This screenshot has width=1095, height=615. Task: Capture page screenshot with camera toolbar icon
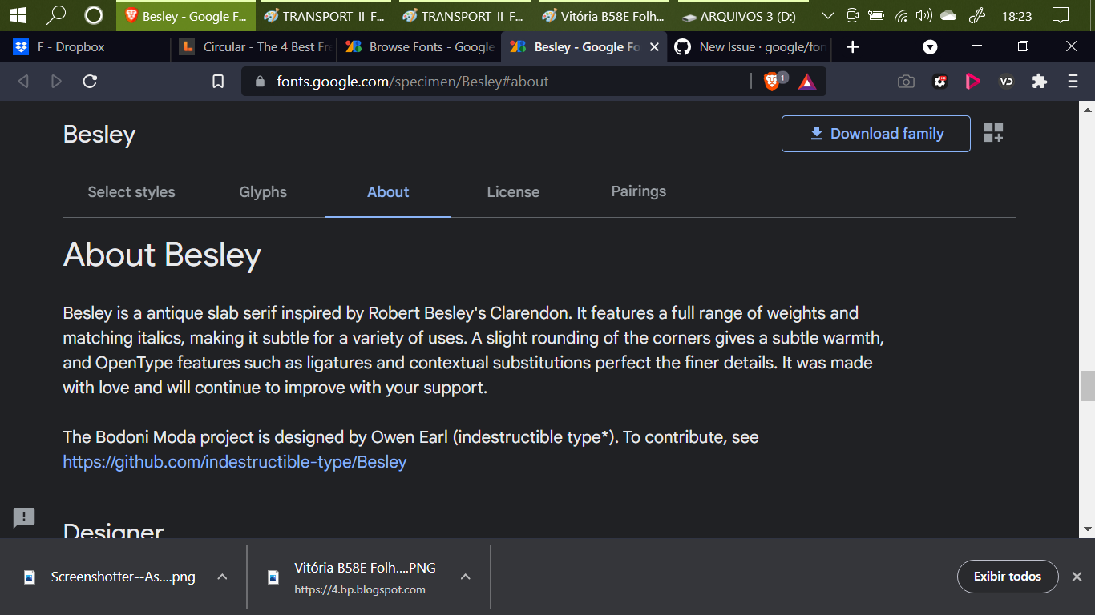click(x=906, y=81)
